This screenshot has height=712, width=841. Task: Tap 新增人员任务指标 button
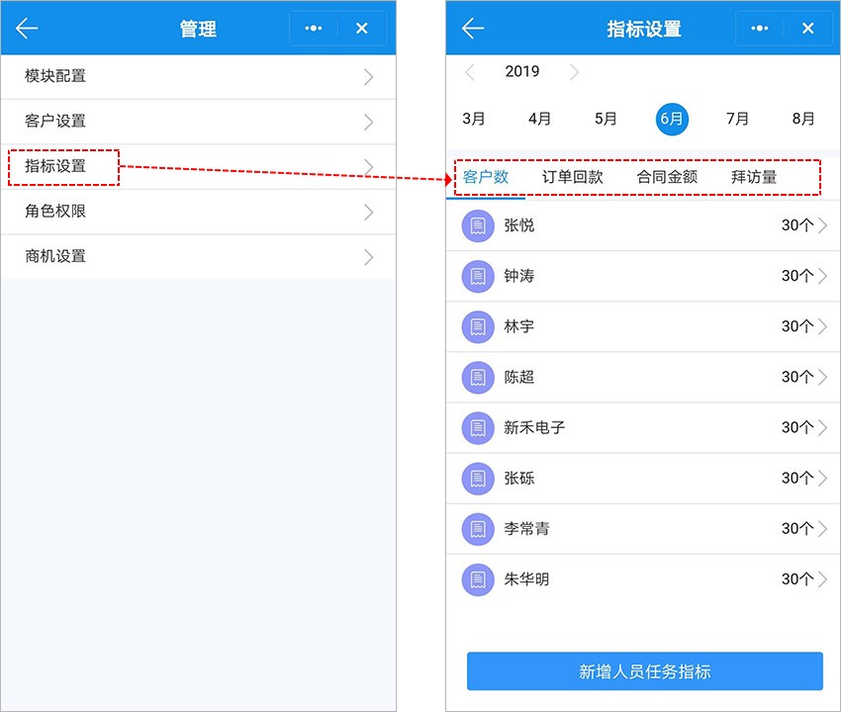(644, 671)
